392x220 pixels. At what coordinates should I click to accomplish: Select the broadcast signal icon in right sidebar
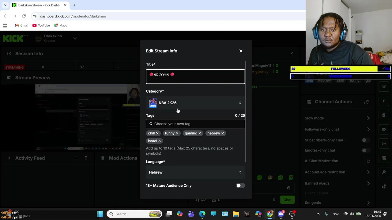(384, 144)
